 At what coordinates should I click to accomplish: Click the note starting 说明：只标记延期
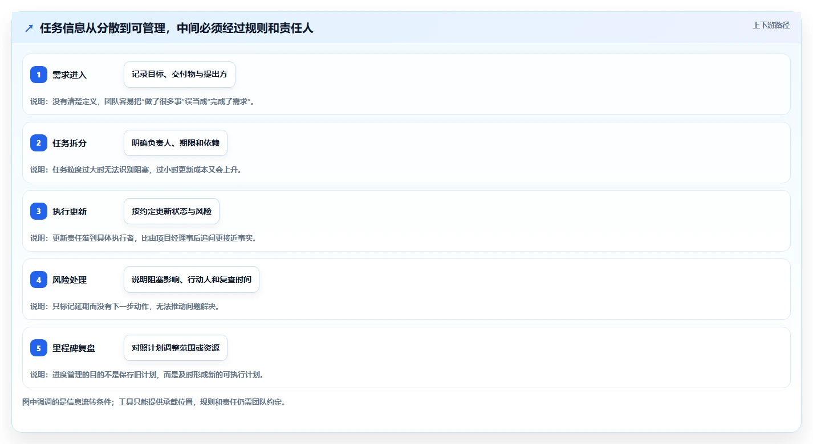[x=125, y=306]
